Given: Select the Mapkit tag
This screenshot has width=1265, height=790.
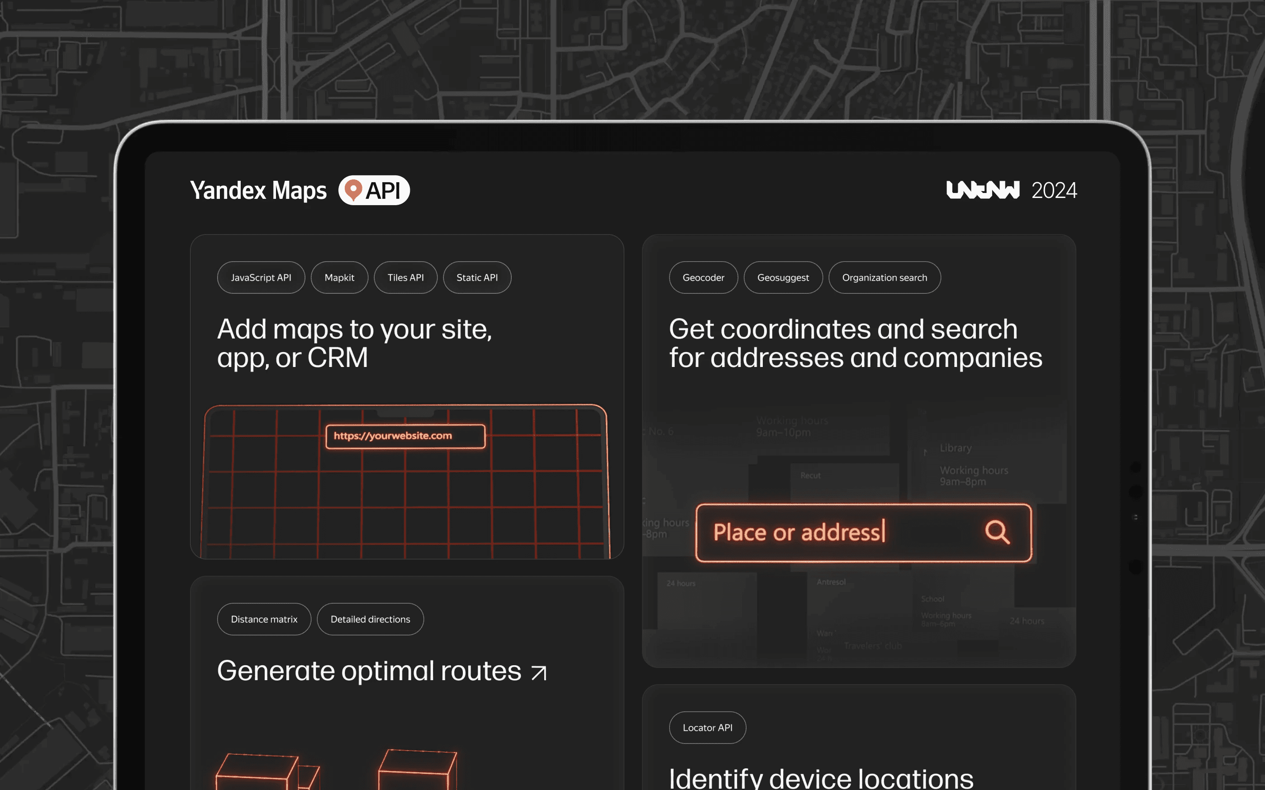Looking at the screenshot, I should pos(339,277).
